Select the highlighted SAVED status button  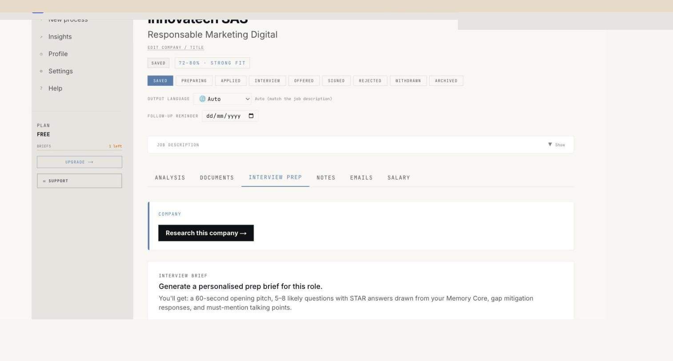[160, 81]
